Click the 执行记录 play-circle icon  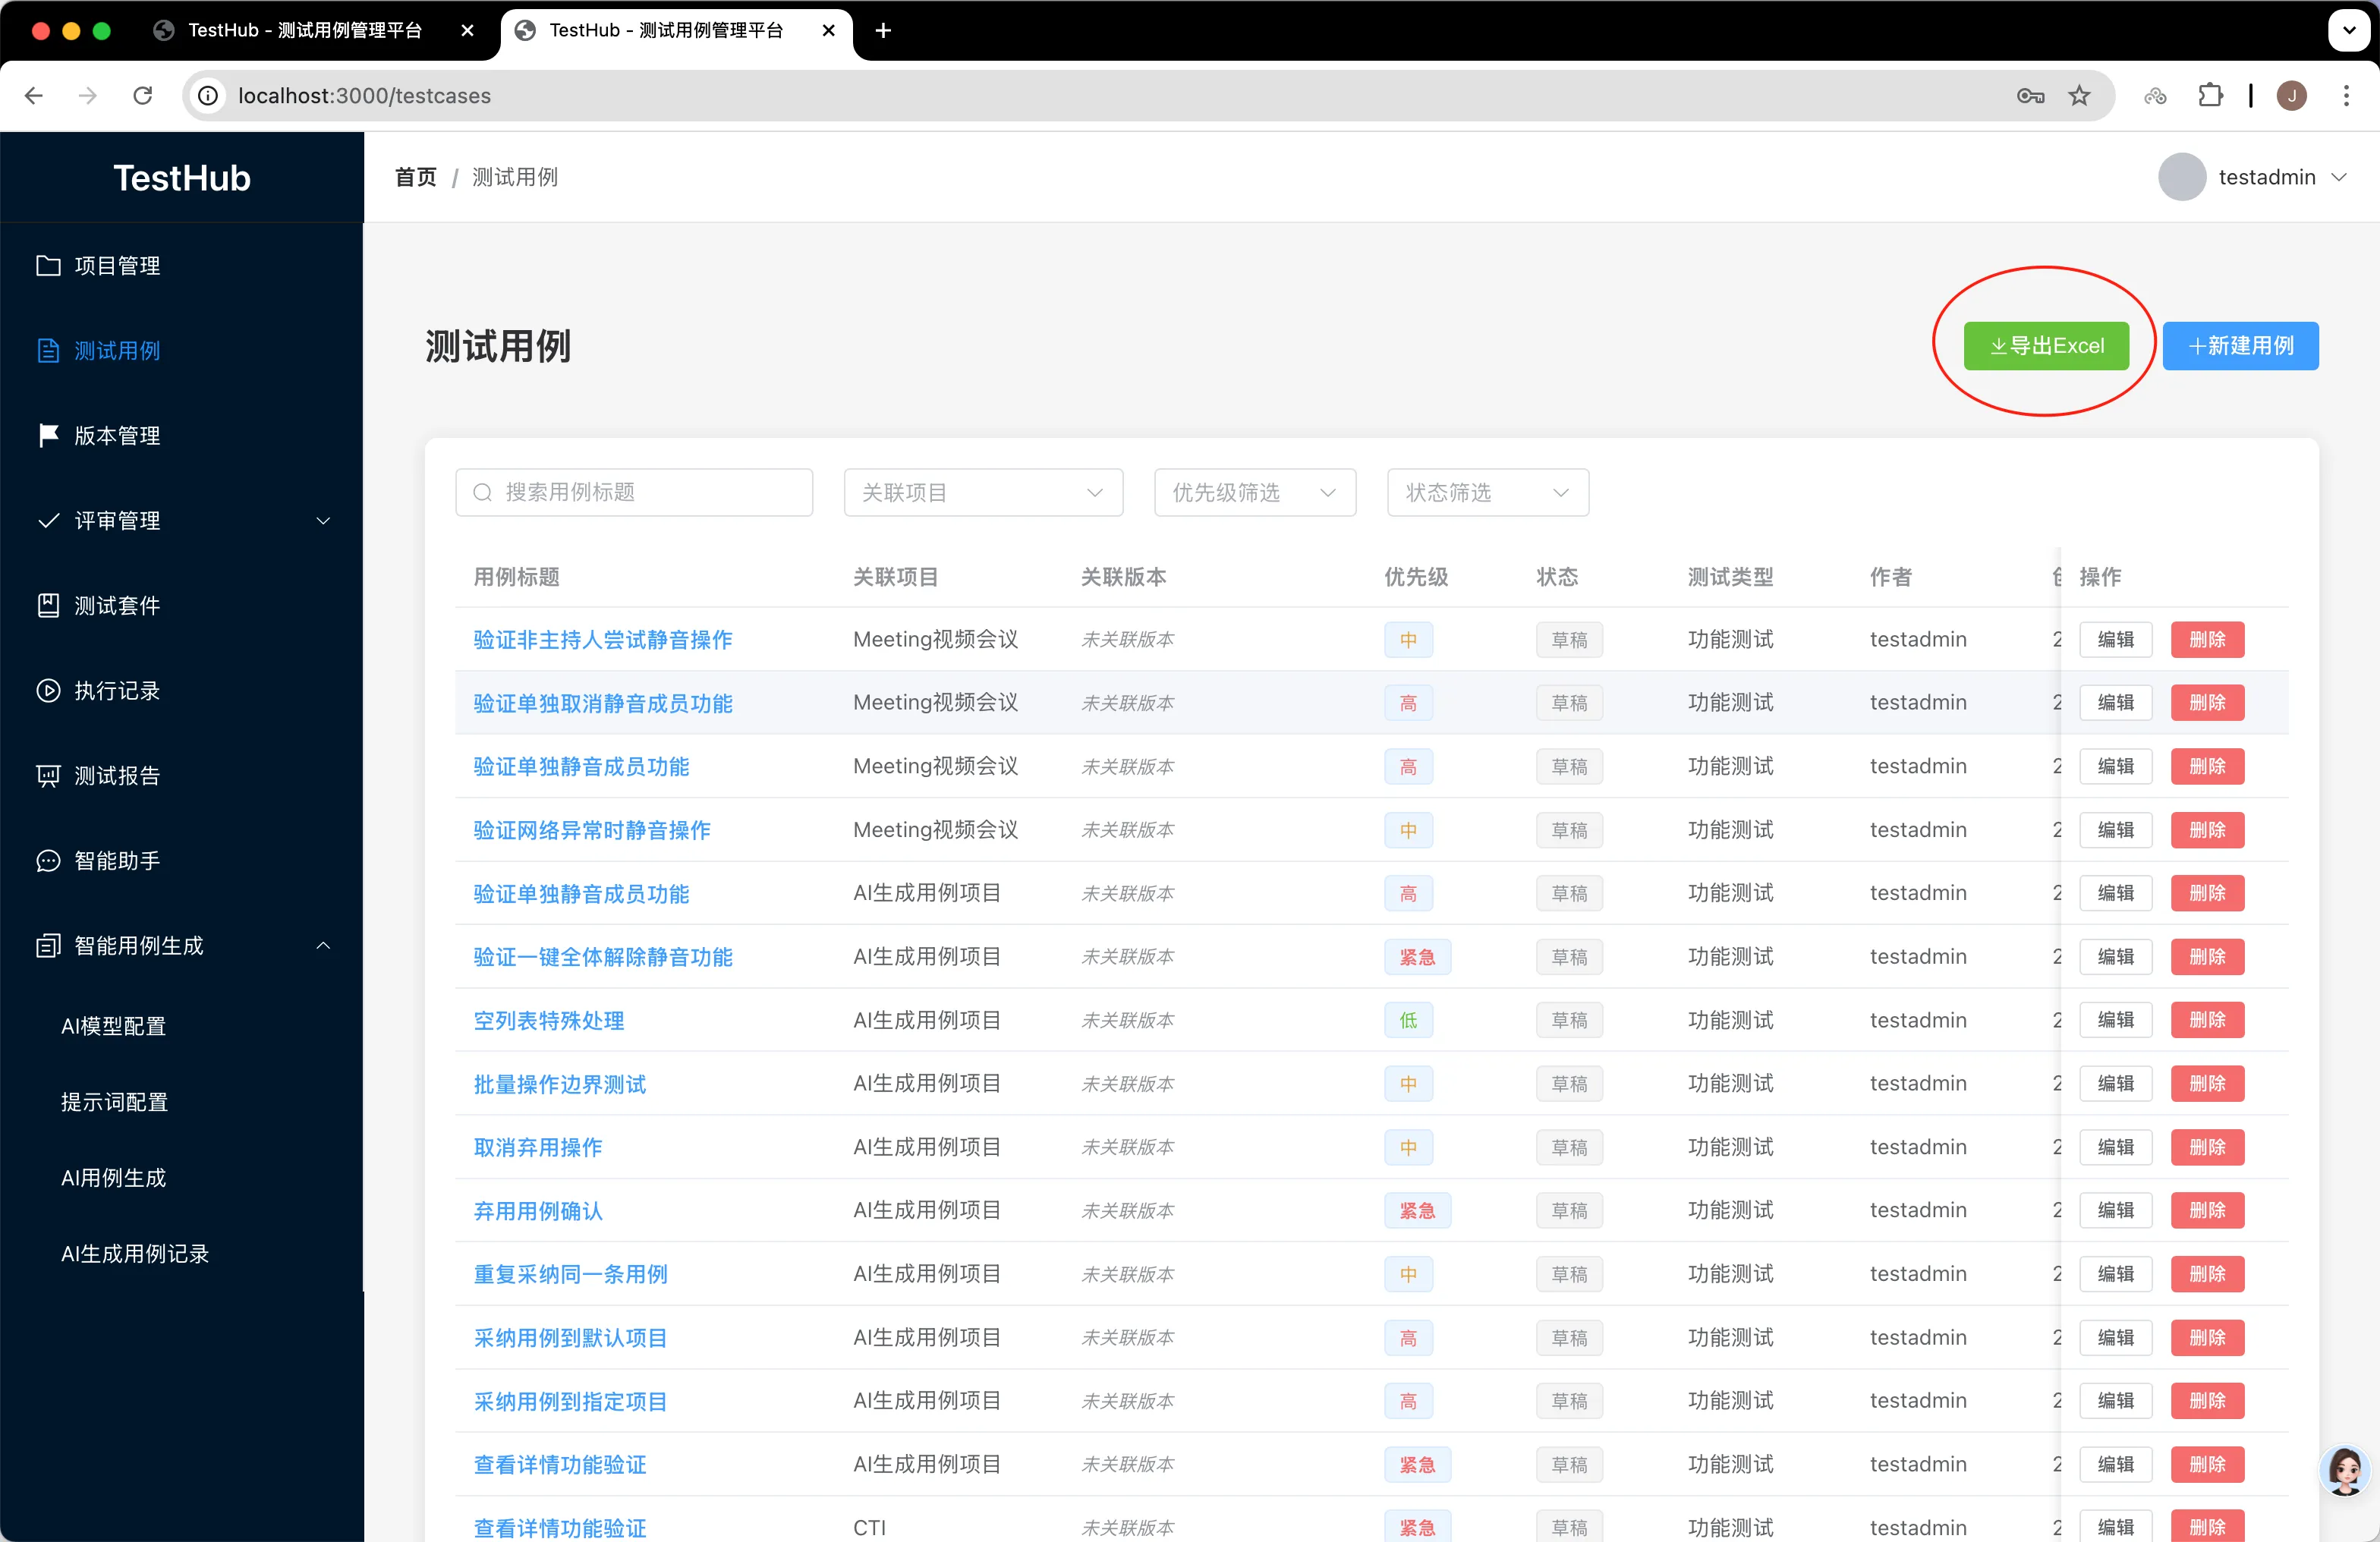[48, 691]
